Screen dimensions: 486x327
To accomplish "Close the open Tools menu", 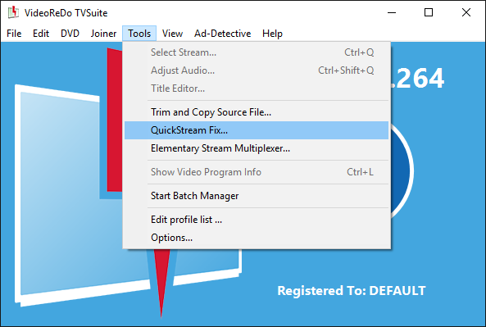I will pos(139,34).
